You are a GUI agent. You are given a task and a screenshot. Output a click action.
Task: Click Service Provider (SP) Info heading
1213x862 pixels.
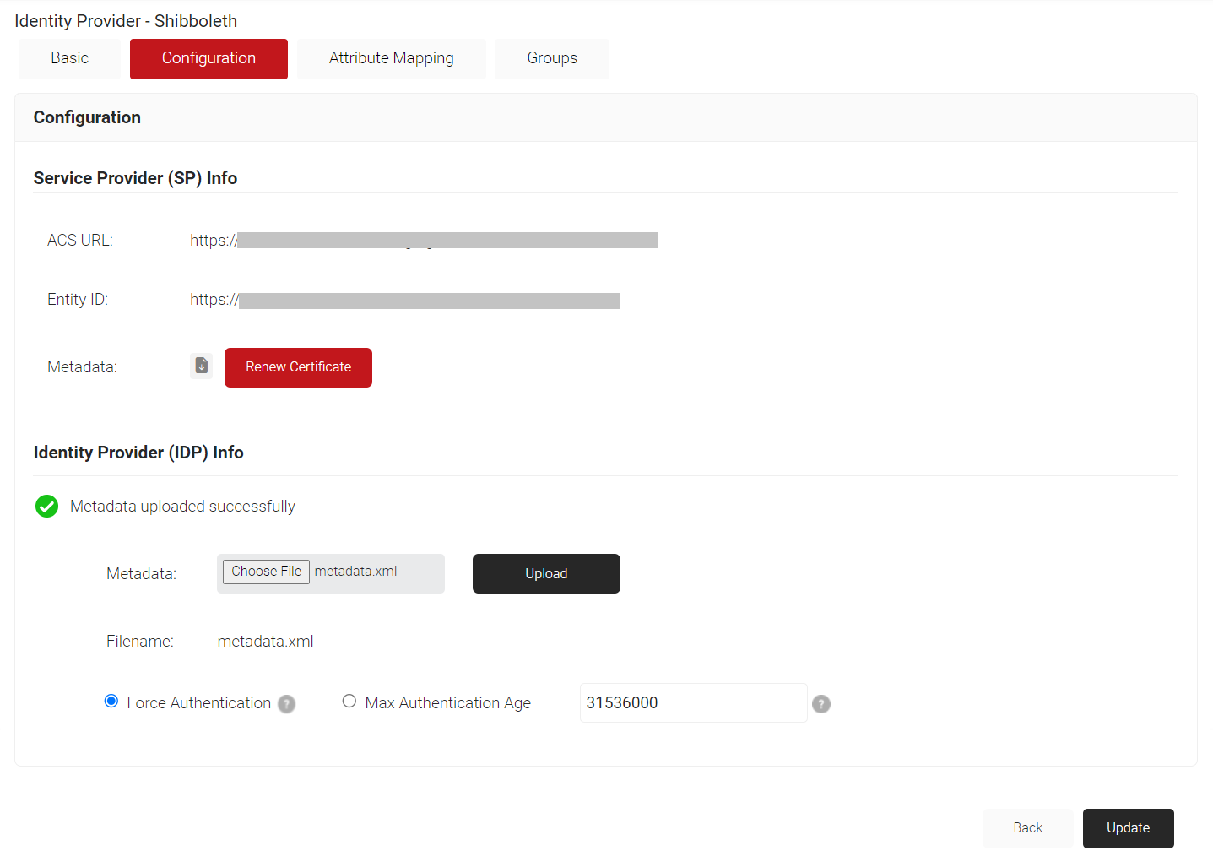click(x=135, y=178)
